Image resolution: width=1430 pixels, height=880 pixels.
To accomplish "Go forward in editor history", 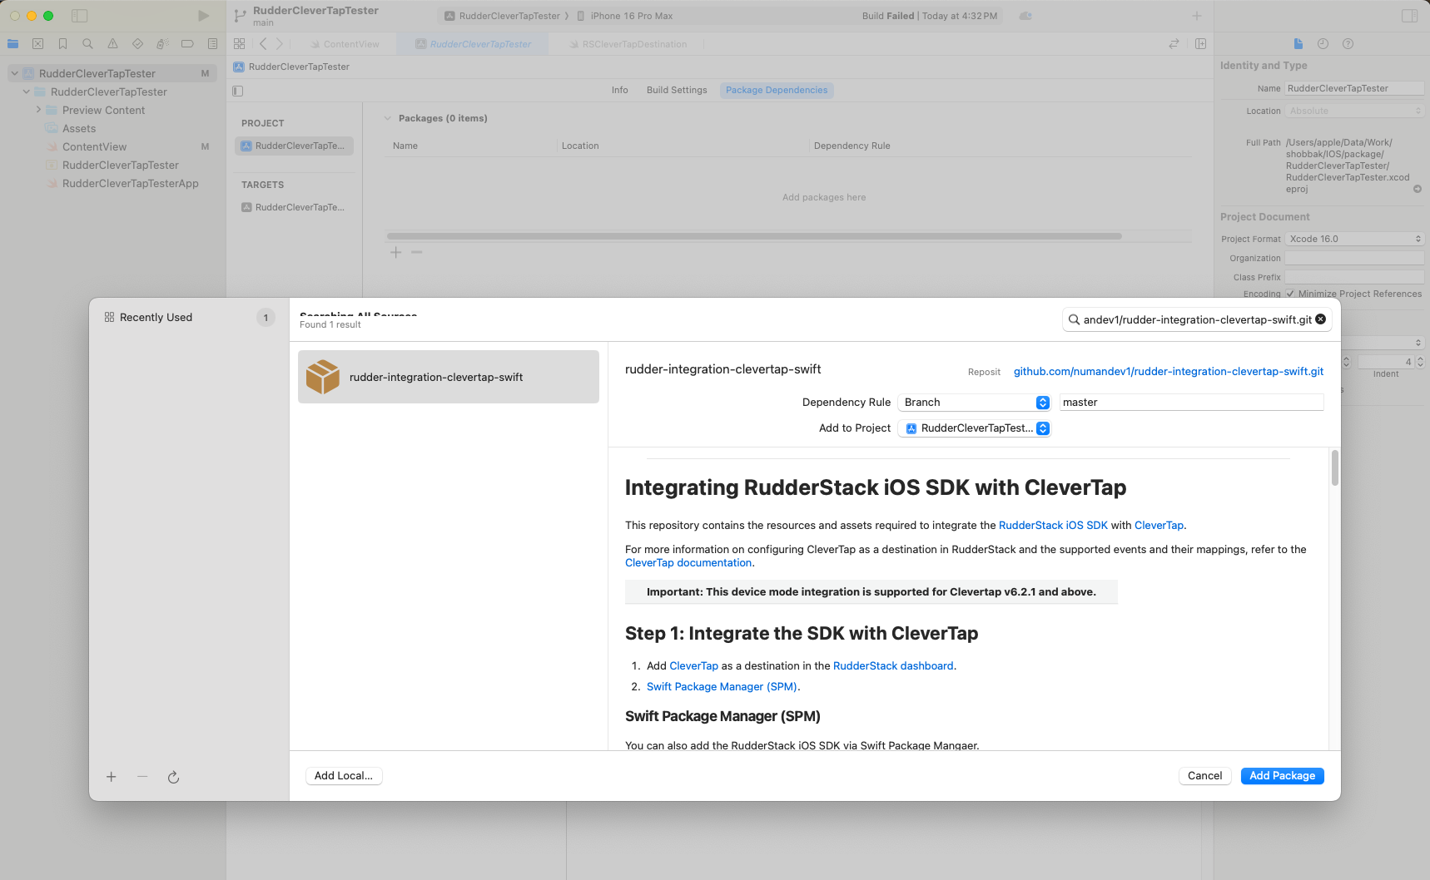I will (280, 44).
